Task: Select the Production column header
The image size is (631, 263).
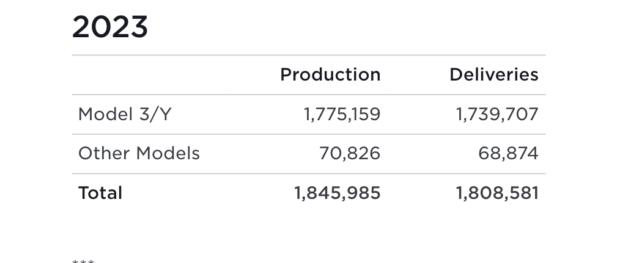Action: [330, 74]
